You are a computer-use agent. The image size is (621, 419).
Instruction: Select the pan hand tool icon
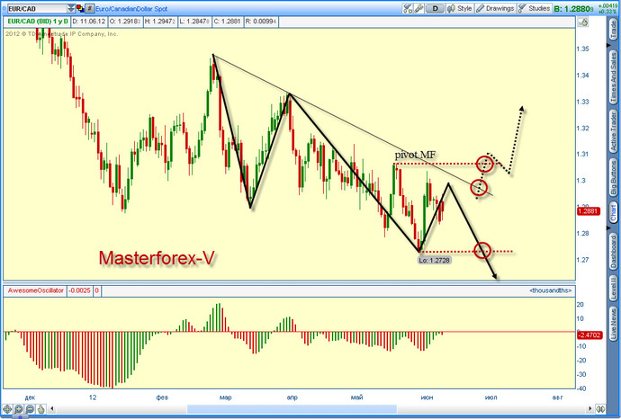pyautogui.click(x=40, y=409)
